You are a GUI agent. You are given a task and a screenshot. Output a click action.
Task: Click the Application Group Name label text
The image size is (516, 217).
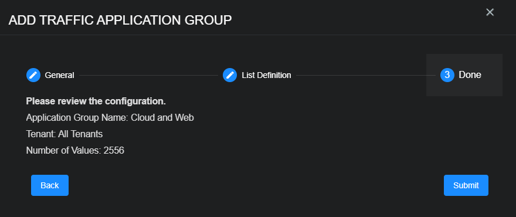pos(77,118)
